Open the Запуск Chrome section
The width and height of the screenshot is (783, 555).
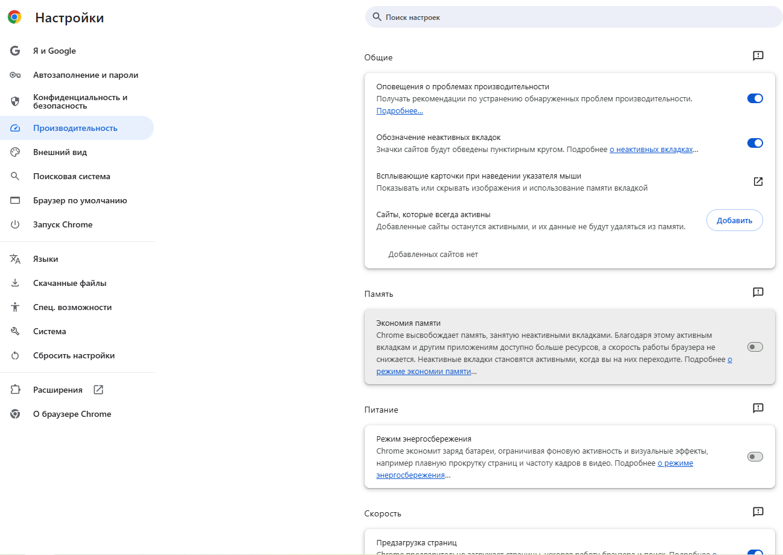pos(77,224)
